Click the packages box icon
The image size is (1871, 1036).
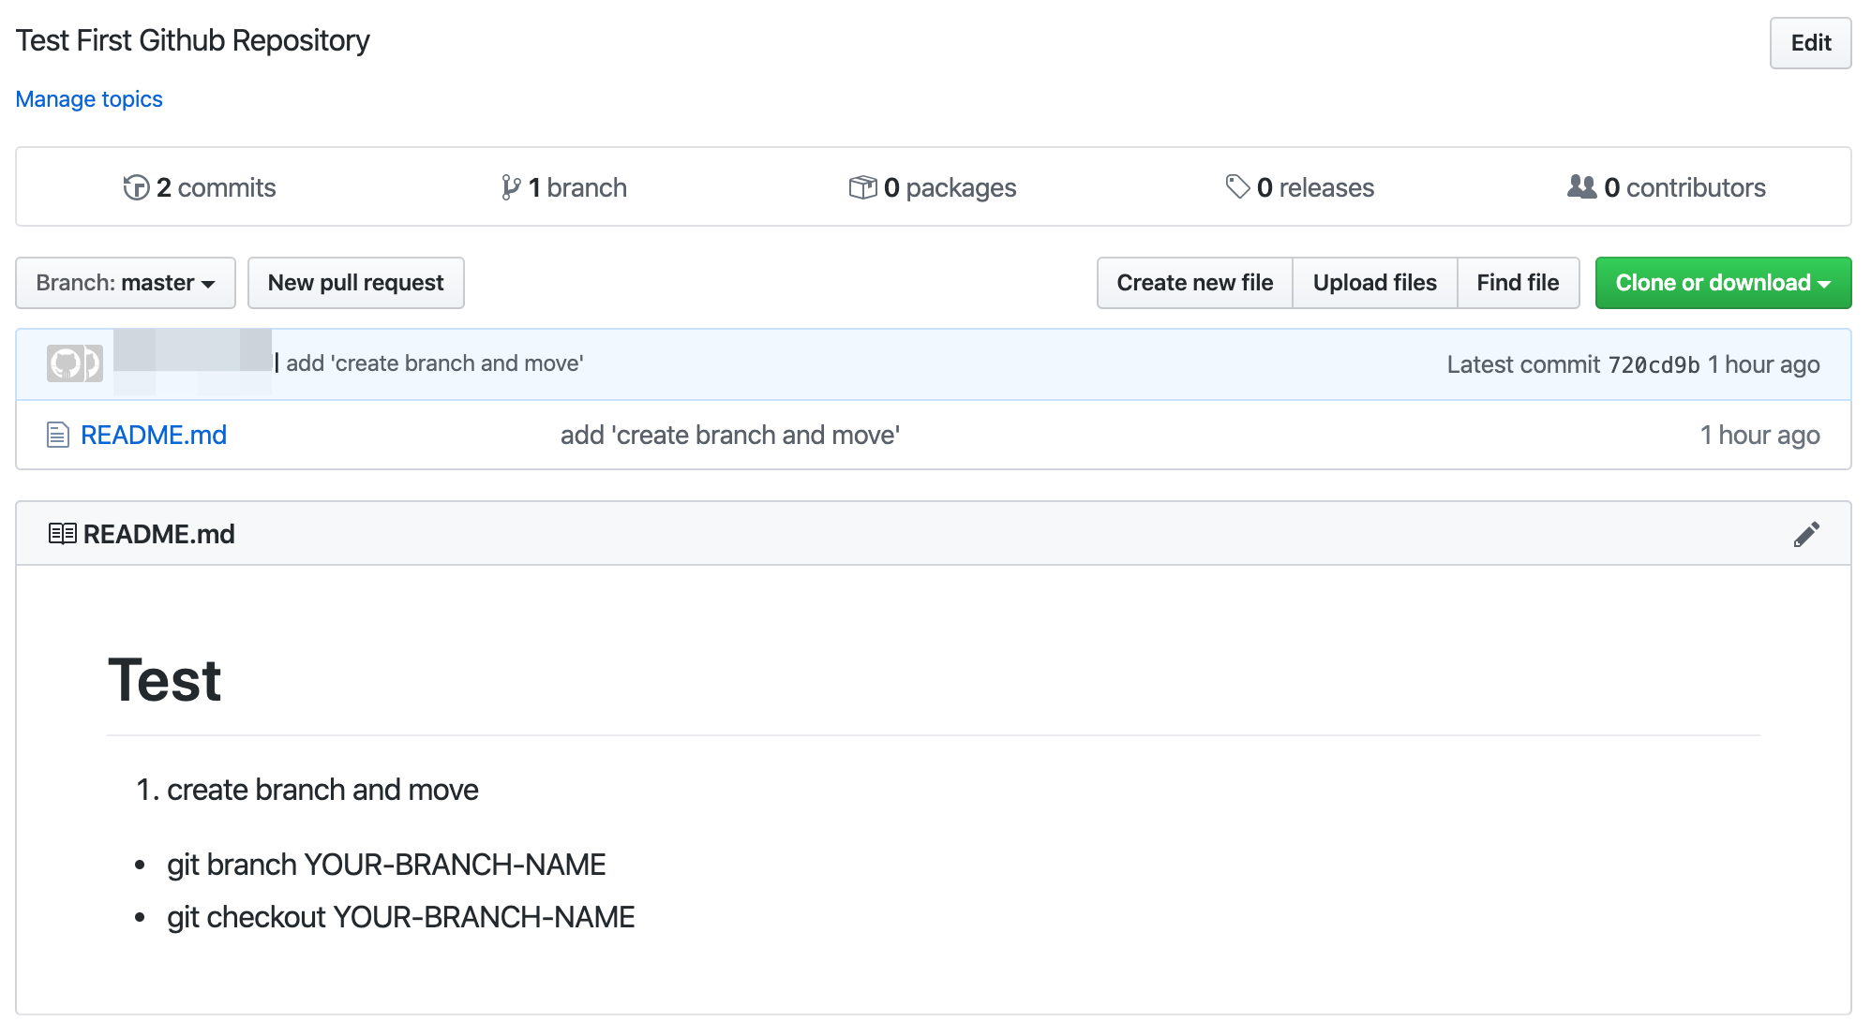[862, 187]
